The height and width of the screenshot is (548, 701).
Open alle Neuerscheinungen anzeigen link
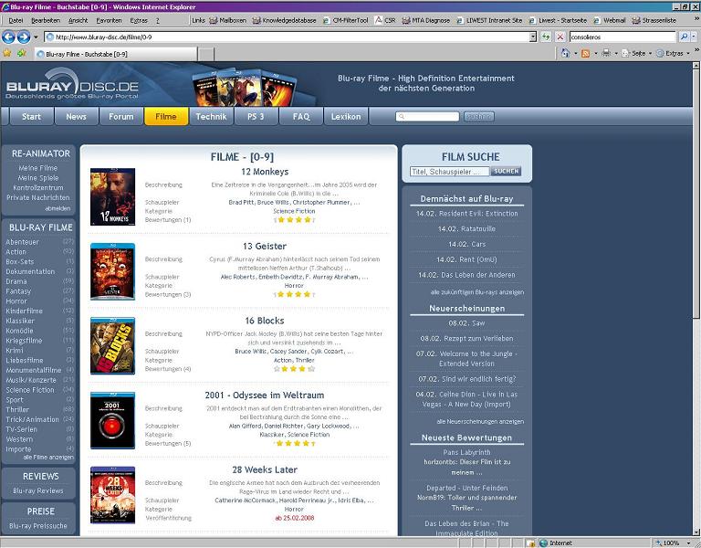pyautogui.click(x=480, y=421)
